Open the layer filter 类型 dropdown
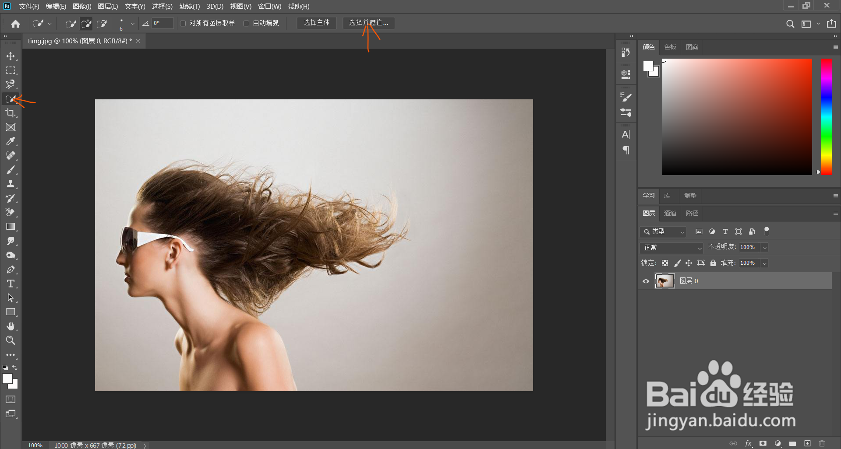841x449 pixels. click(663, 232)
